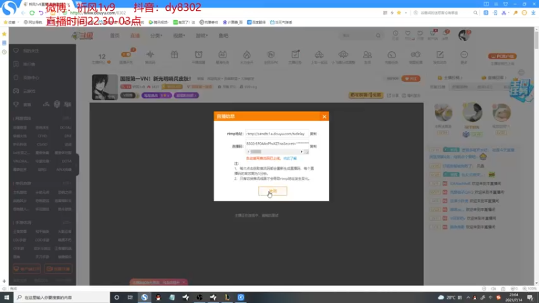Select CS:GO in sidebar game list
The image size is (539, 303).
point(42,144)
